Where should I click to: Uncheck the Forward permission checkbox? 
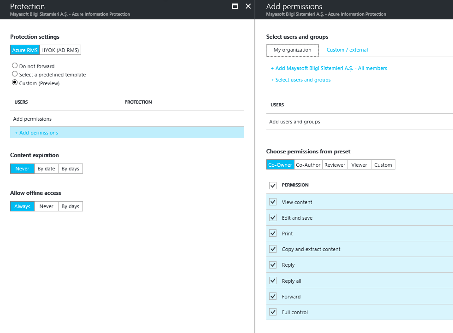click(273, 296)
